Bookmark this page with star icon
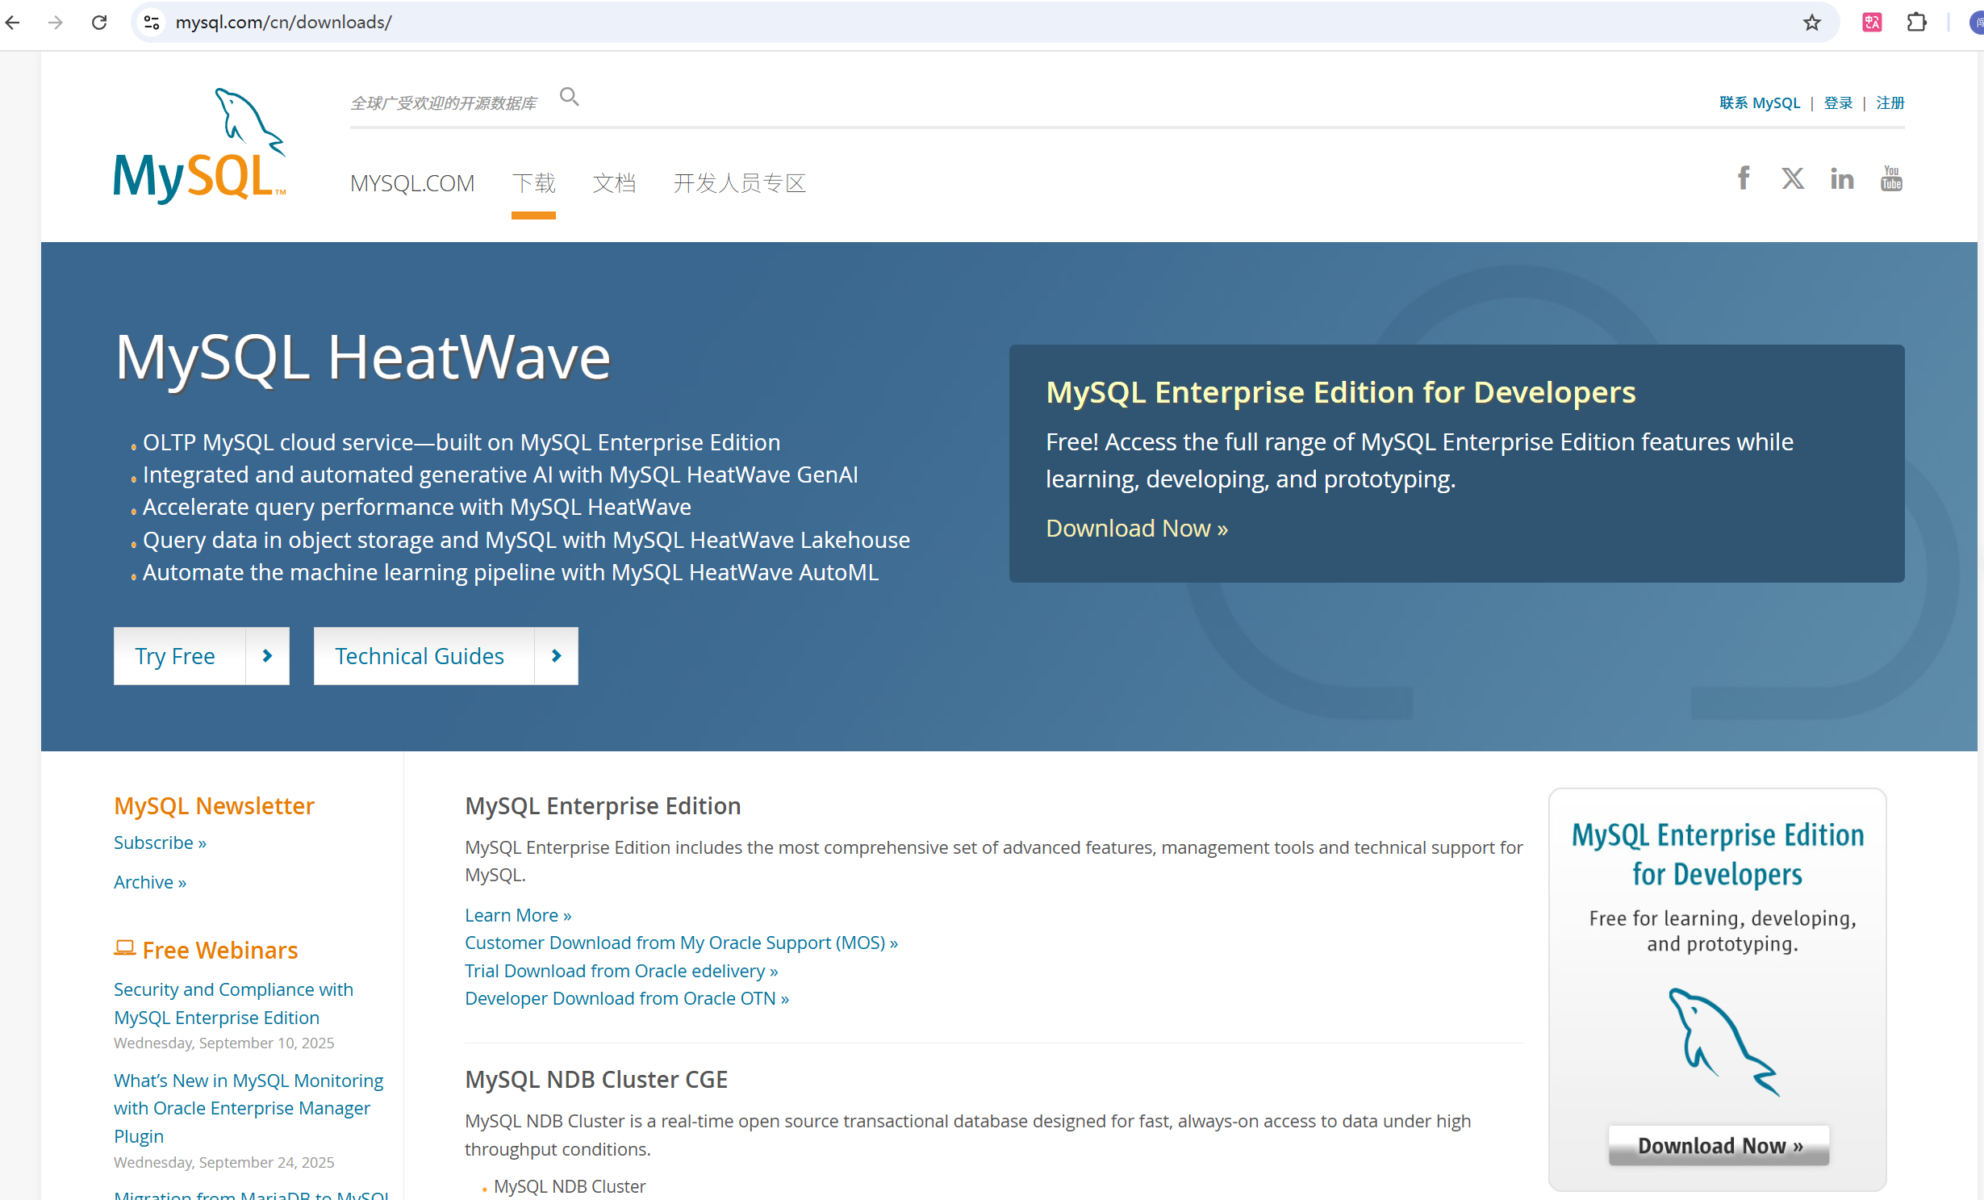 point(1812,23)
